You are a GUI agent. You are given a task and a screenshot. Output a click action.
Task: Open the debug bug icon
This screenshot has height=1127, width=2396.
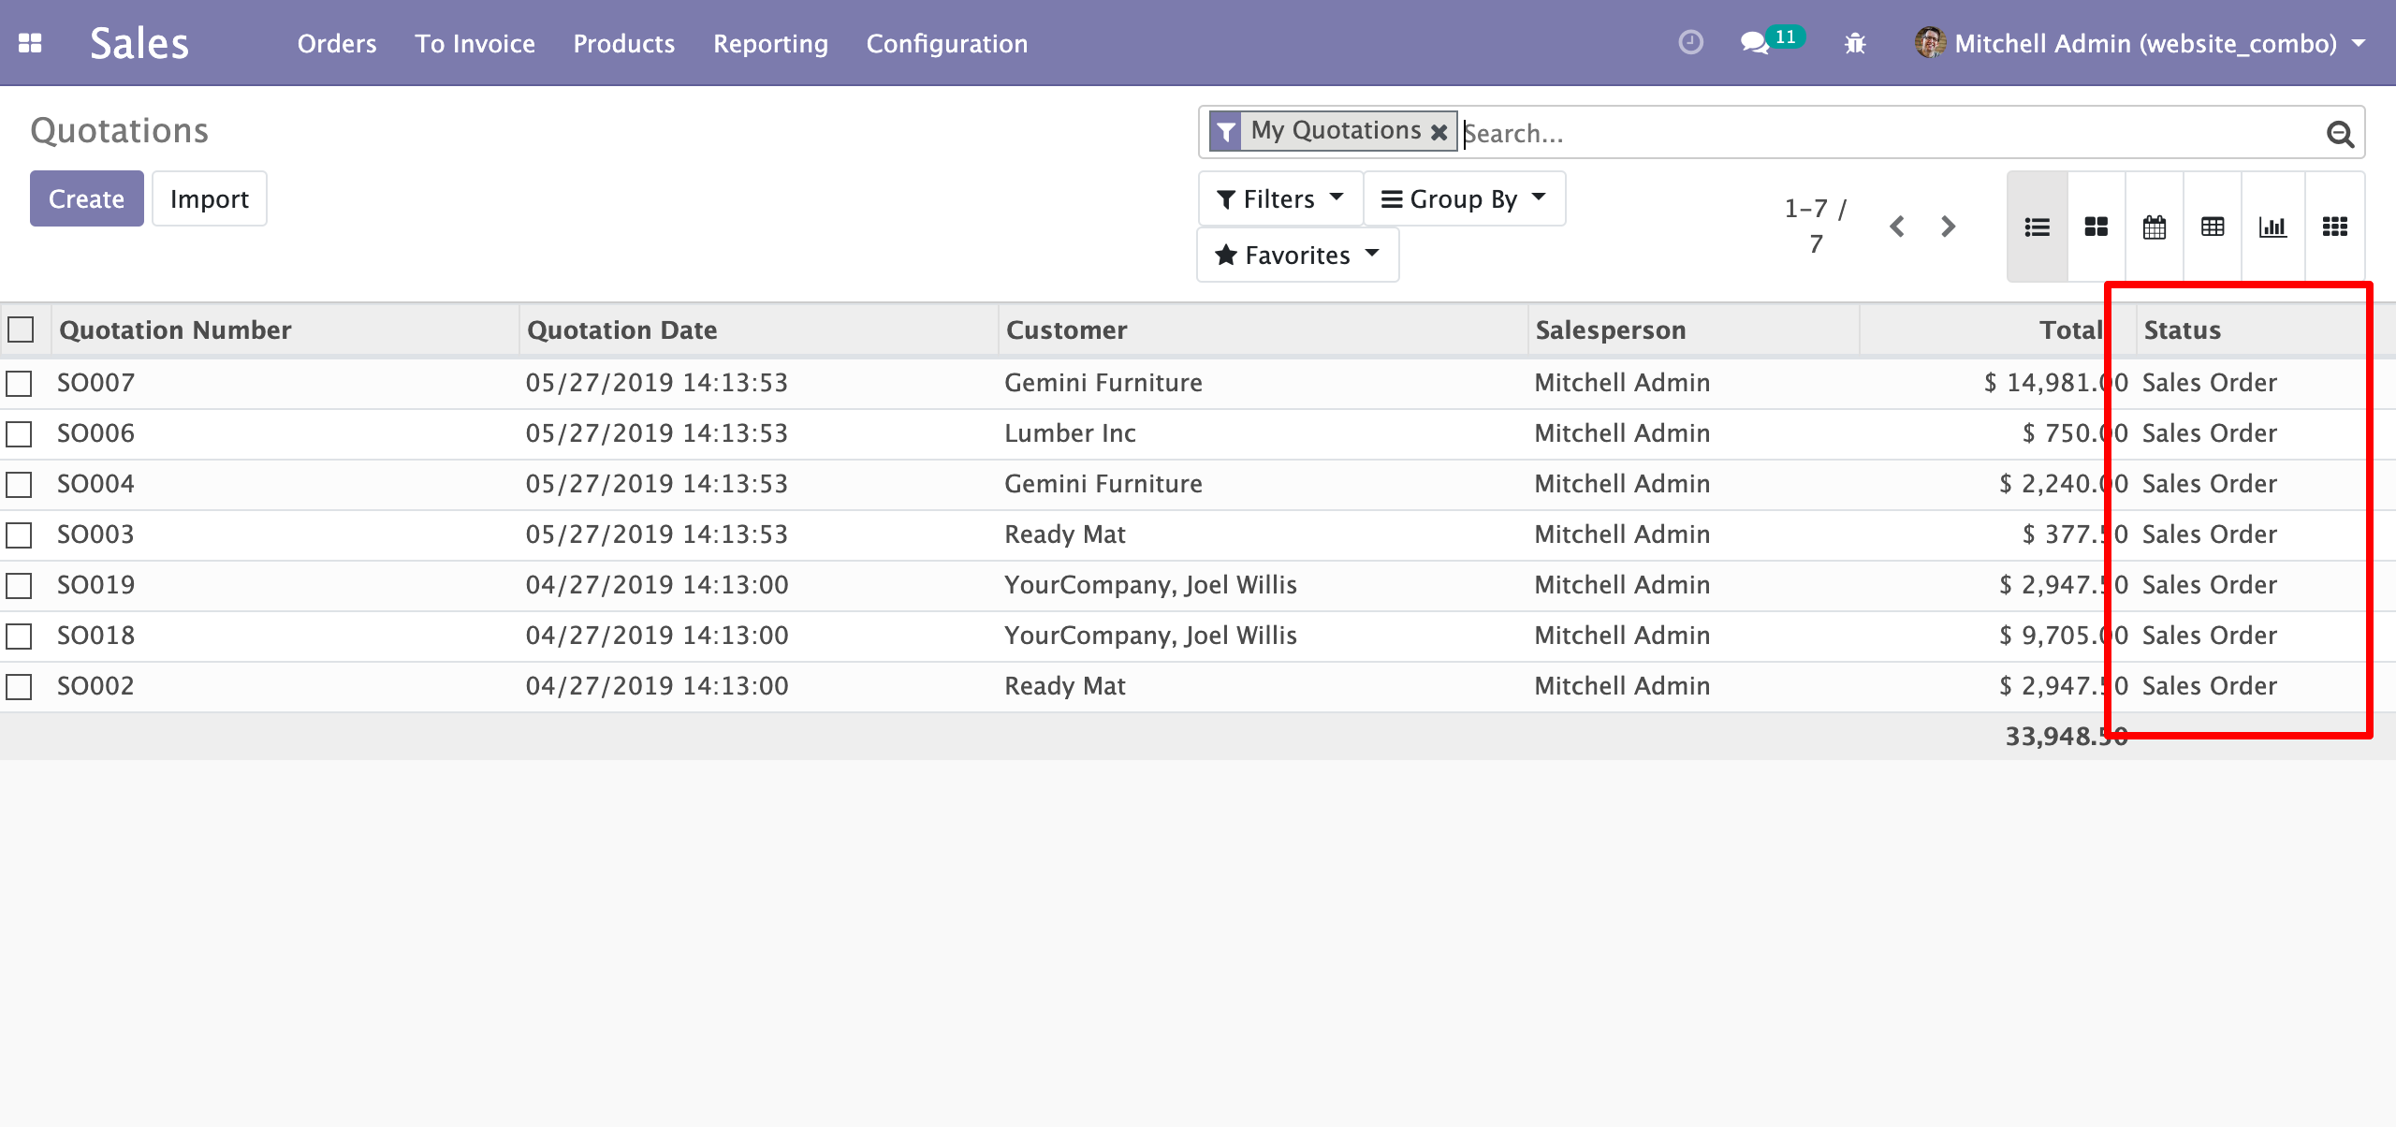(x=1855, y=43)
